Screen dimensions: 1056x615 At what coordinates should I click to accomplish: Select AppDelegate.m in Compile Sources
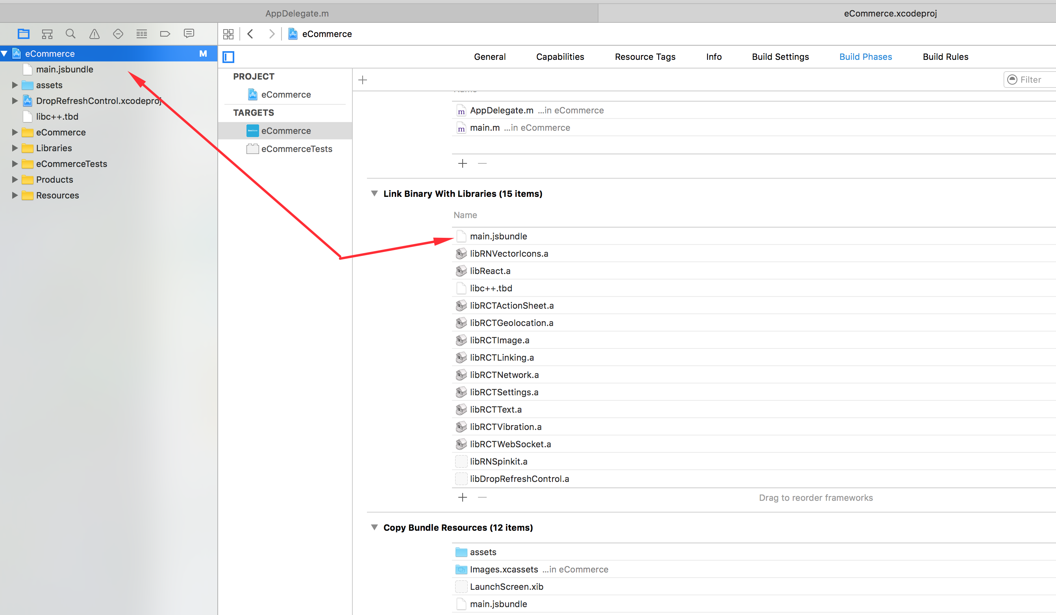pyautogui.click(x=754, y=110)
